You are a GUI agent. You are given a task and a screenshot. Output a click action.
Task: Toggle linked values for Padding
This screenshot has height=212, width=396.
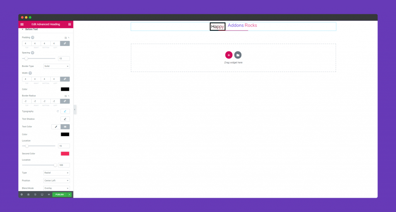click(x=65, y=43)
